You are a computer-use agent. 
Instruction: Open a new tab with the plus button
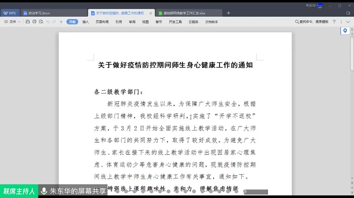(x=228, y=13)
